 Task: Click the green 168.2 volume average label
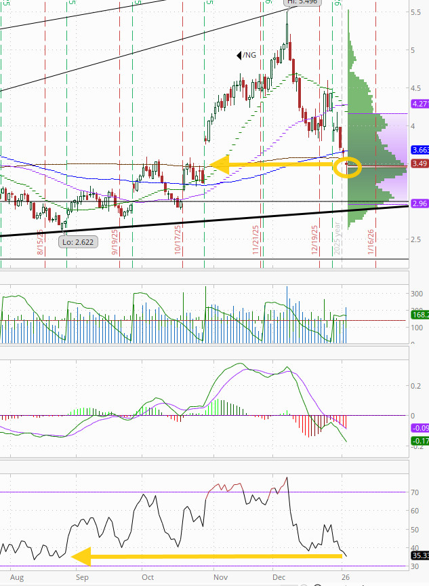pyautogui.click(x=420, y=315)
